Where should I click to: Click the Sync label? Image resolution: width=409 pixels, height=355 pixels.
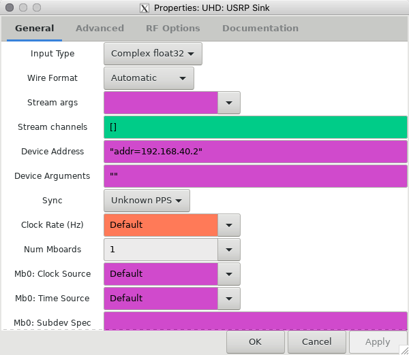click(x=52, y=201)
